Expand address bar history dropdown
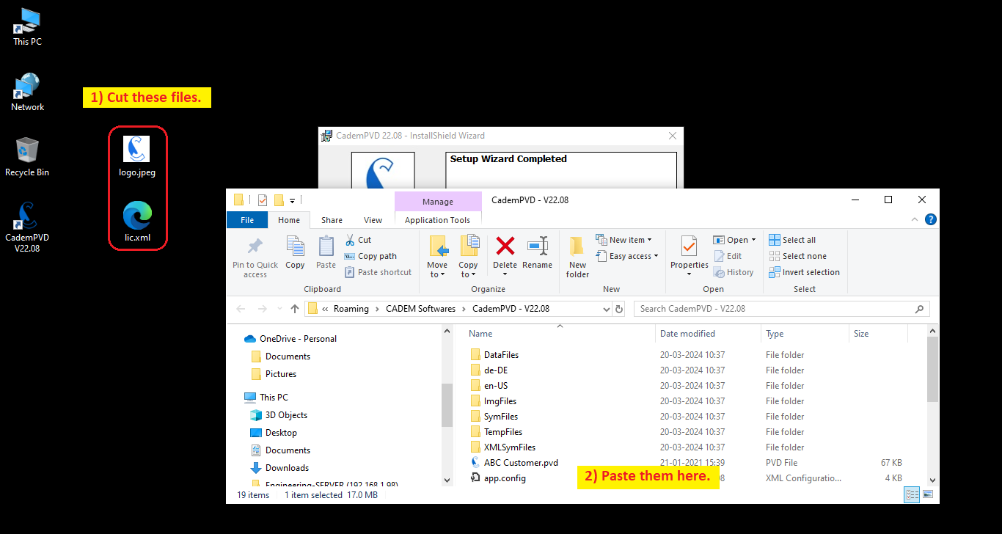Viewport: 1002px width, 534px height. (606, 309)
